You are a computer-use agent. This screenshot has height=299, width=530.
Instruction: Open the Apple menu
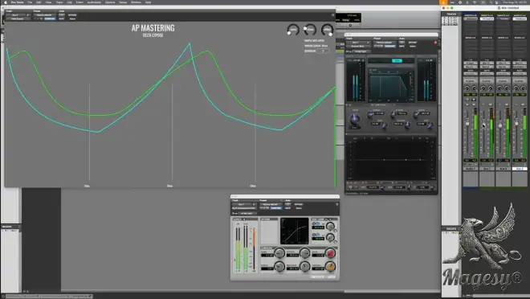tap(5, 2)
